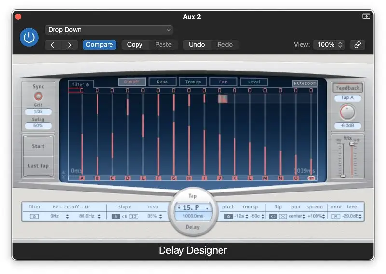Switch to the Pan view tab
Image resolution: width=386 pixels, height=274 pixels.
223,82
